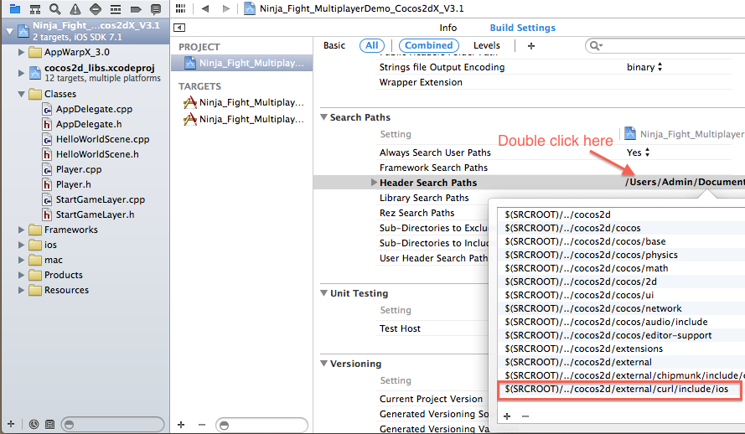Expand the mac folder

(x=21, y=261)
